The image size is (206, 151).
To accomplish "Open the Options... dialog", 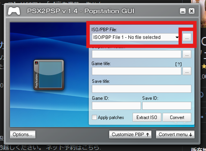I will click(23, 134).
